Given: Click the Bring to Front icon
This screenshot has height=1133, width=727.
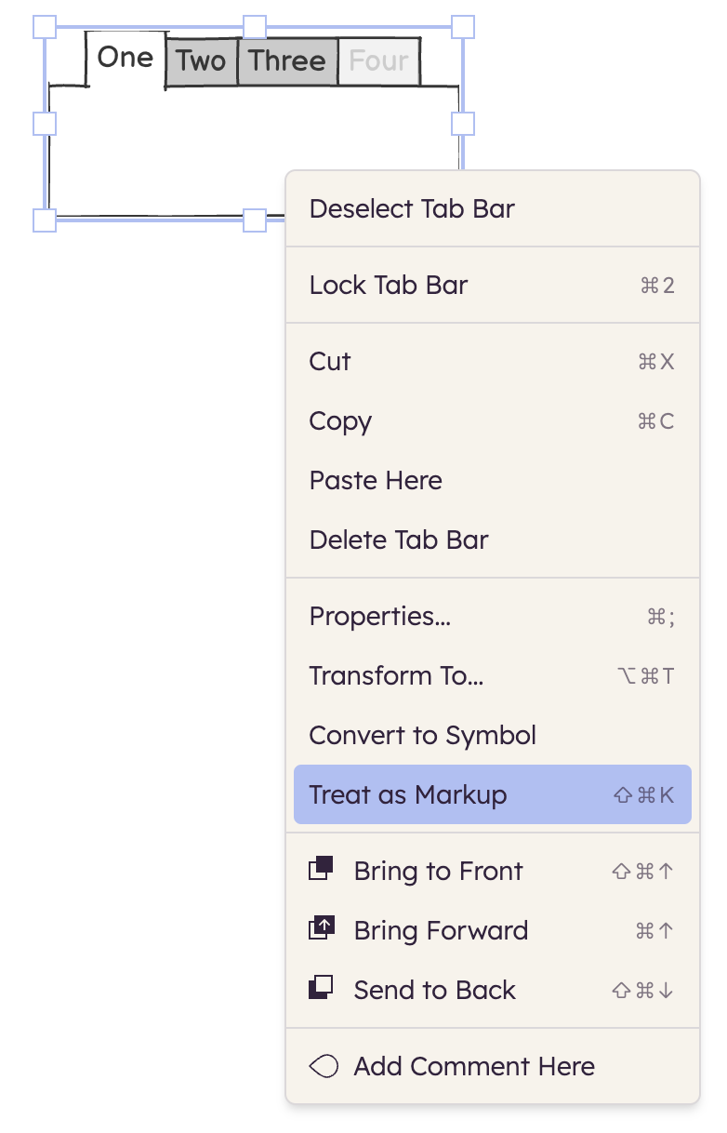Looking at the screenshot, I should (x=321, y=869).
